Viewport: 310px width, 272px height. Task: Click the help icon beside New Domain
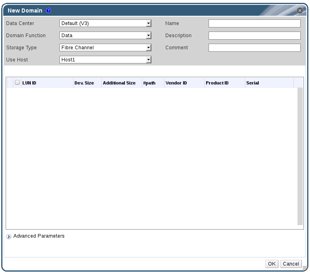49,11
